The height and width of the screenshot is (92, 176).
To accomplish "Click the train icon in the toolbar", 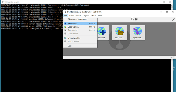I will (x=136, y=19).
